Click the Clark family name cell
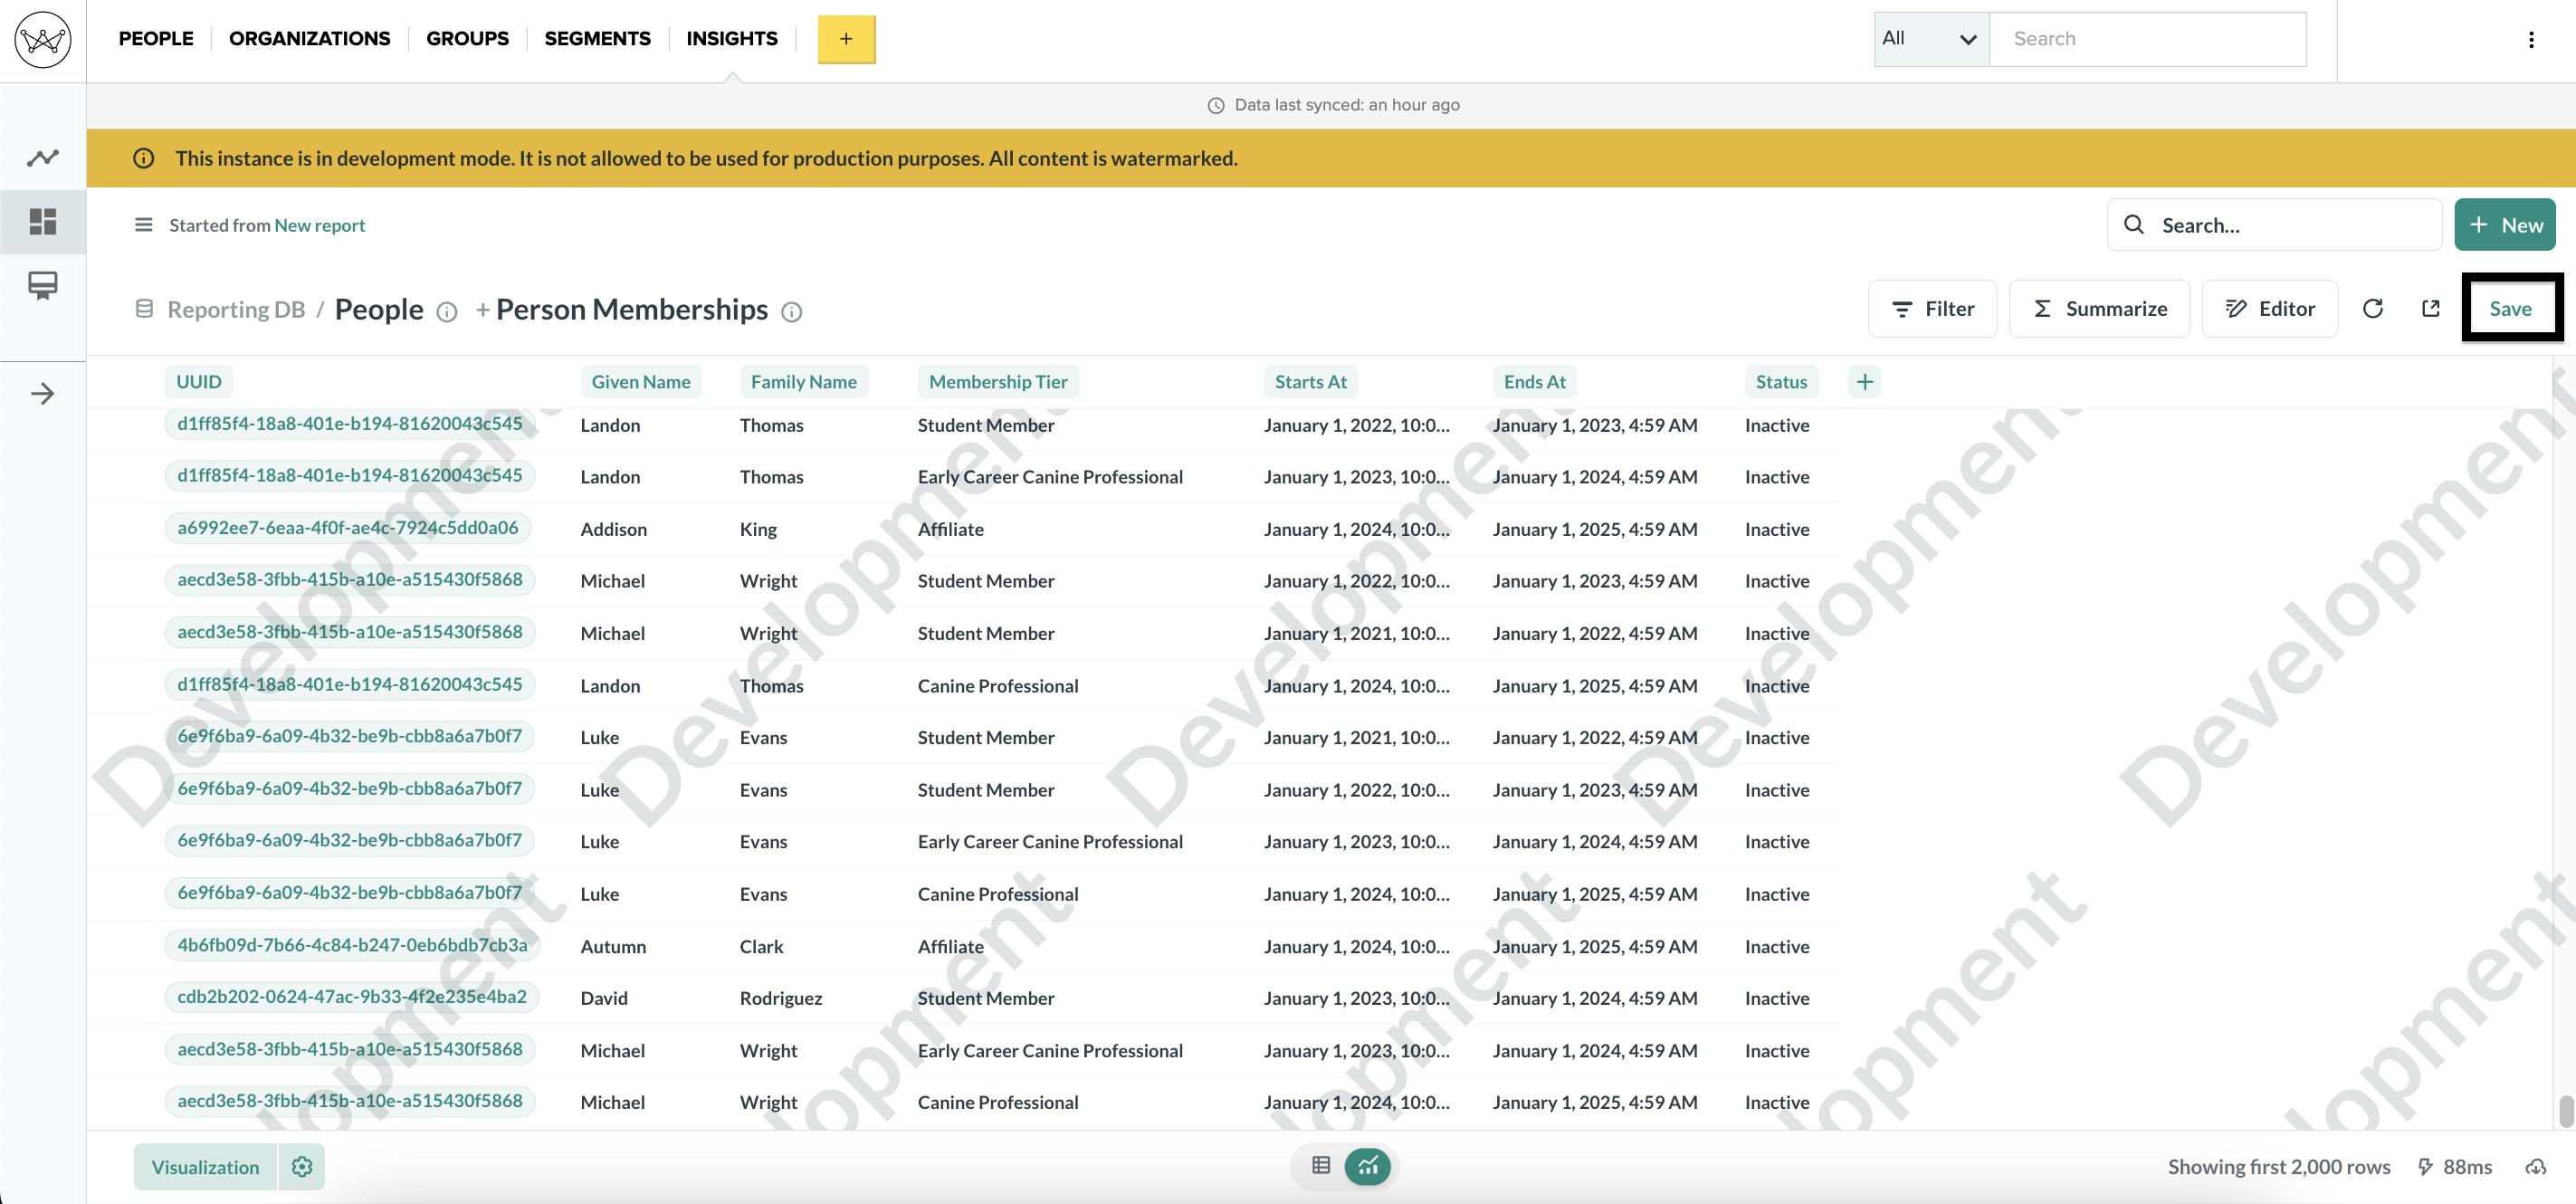 coord(762,946)
